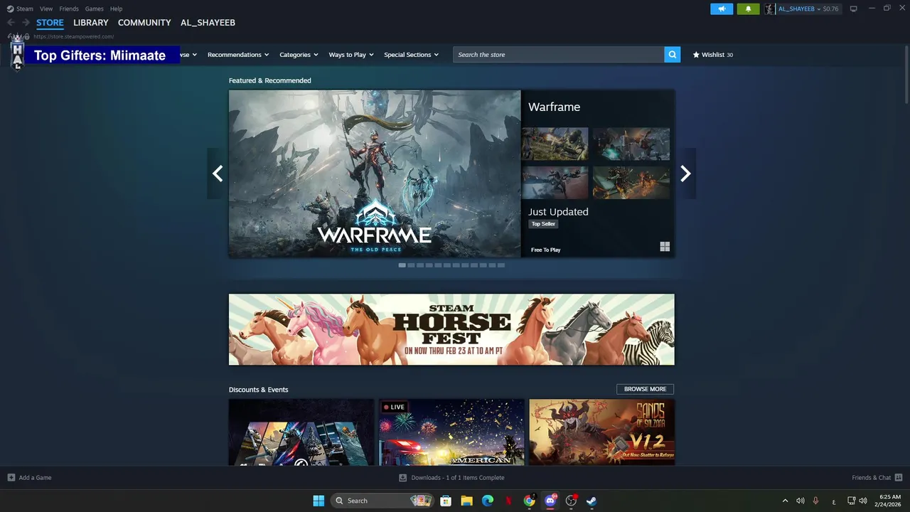Image resolution: width=910 pixels, height=512 pixels.
Task: Click the Search the store input field
Action: (x=559, y=55)
